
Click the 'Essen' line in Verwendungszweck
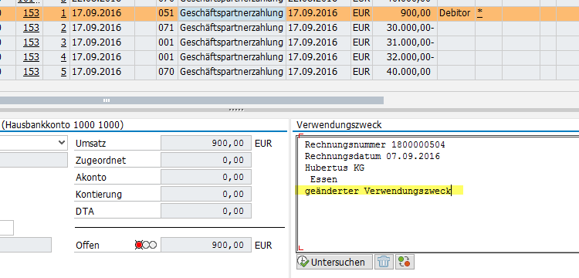click(x=323, y=179)
